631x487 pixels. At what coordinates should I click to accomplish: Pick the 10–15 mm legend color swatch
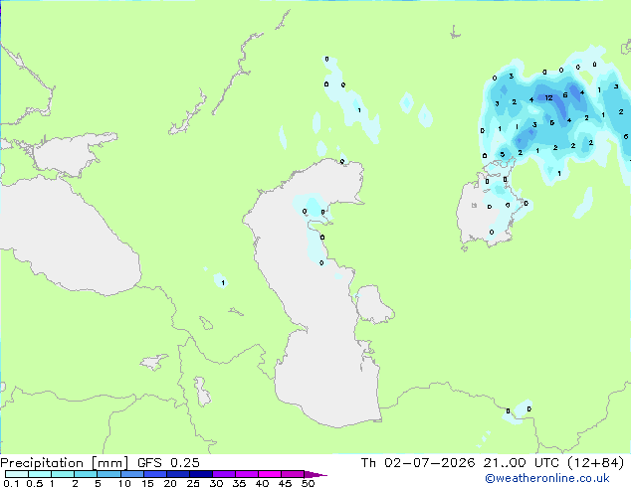[132, 474]
